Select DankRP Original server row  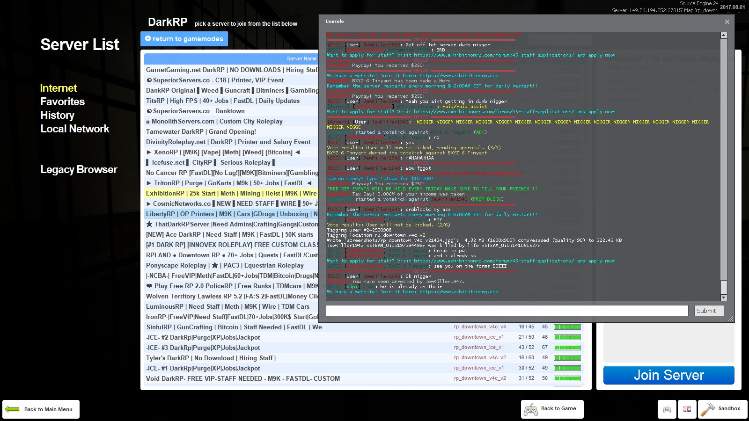click(231, 90)
